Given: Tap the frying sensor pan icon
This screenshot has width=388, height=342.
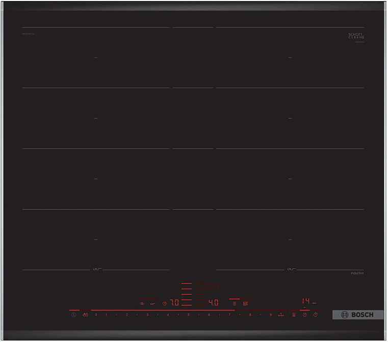Looking at the screenshot, I should click(x=152, y=303).
